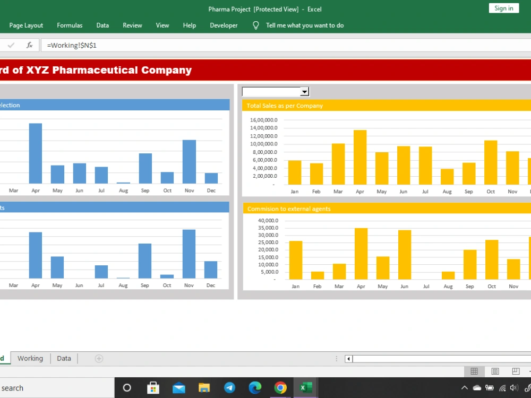This screenshot has width=531, height=398.
Task: Open the Developer ribbon tab
Action: [224, 25]
